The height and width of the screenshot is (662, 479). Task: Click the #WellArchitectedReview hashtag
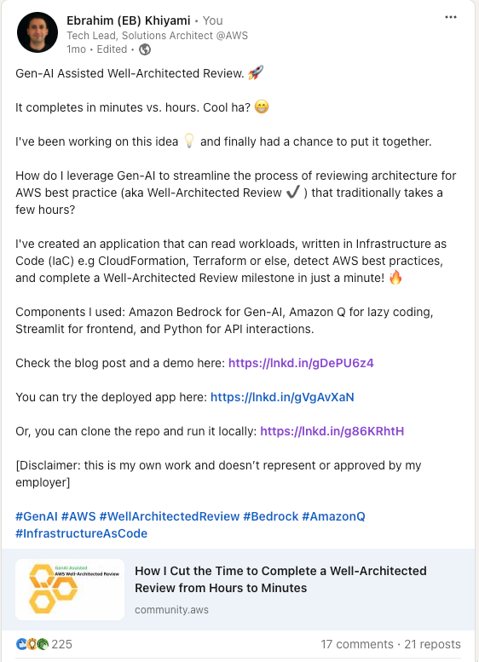pos(170,516)
